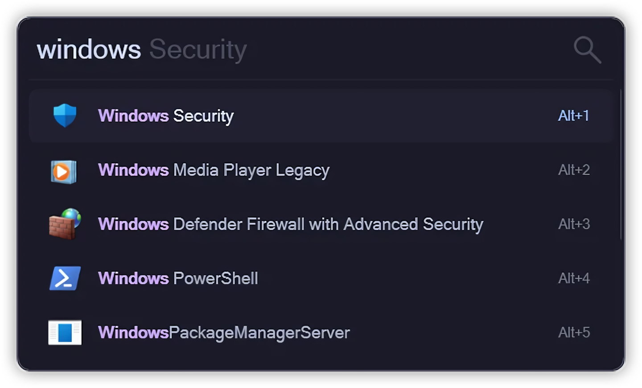Click the typed "windows" query text
Image resolution: width=642 pixels, height=388 pixels.
tap(89, 49)
